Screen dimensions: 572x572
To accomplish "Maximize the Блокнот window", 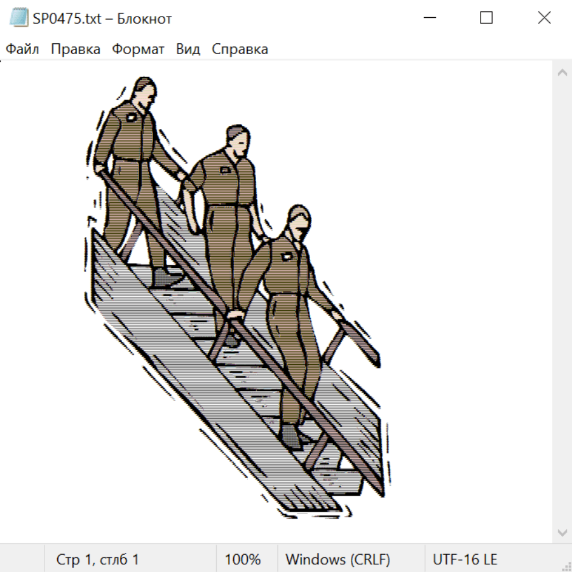I will coord(486,18).
